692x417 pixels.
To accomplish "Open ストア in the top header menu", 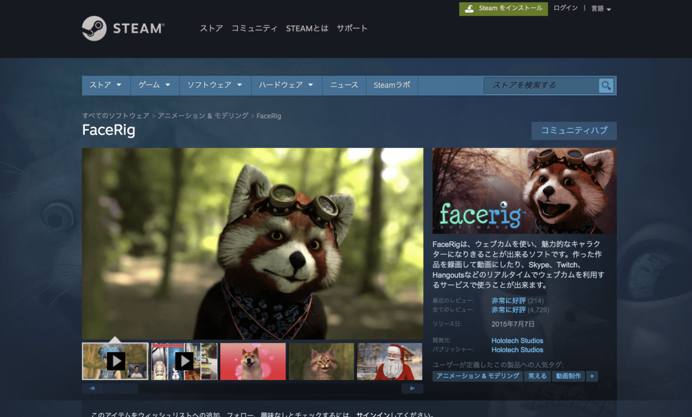I will (211, 29).
